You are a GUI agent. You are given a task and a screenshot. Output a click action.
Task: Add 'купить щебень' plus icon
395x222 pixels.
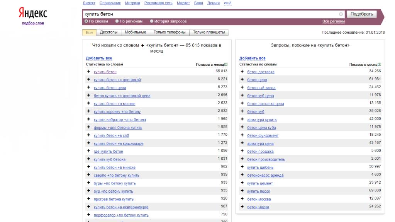[242, 167]
